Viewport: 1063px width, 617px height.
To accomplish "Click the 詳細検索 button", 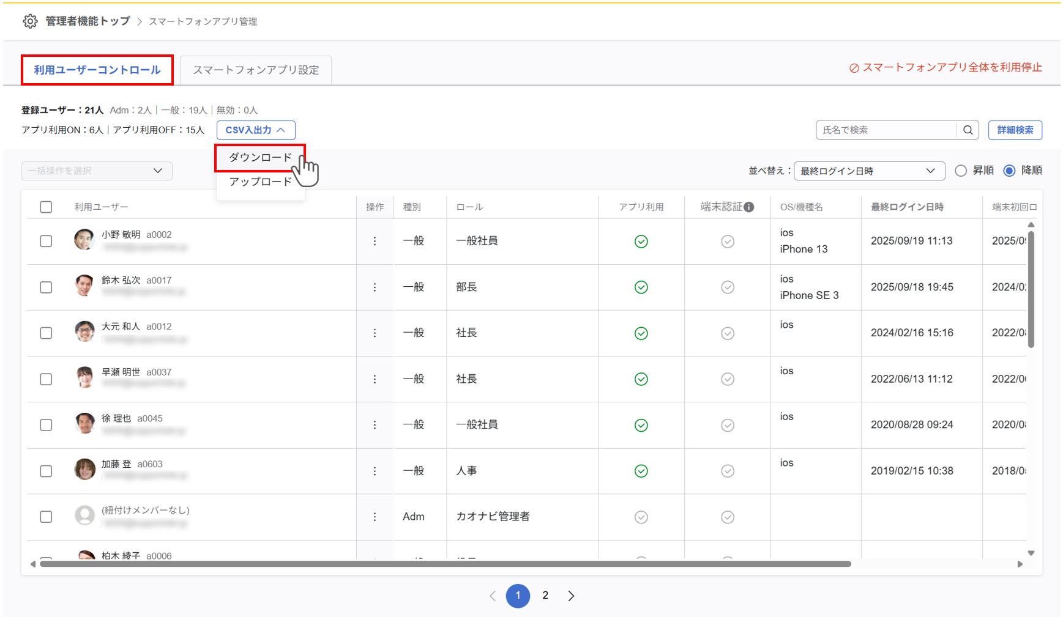I will click(1015, 130).
